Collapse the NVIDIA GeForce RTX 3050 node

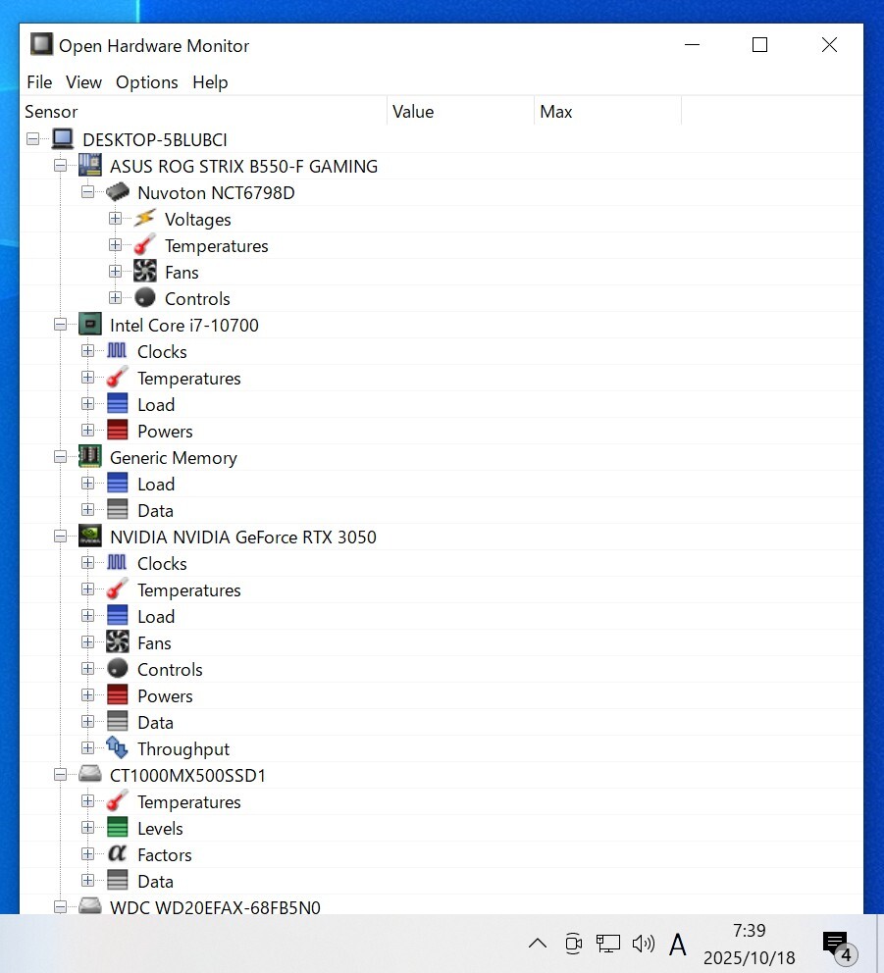coord(60,537)
